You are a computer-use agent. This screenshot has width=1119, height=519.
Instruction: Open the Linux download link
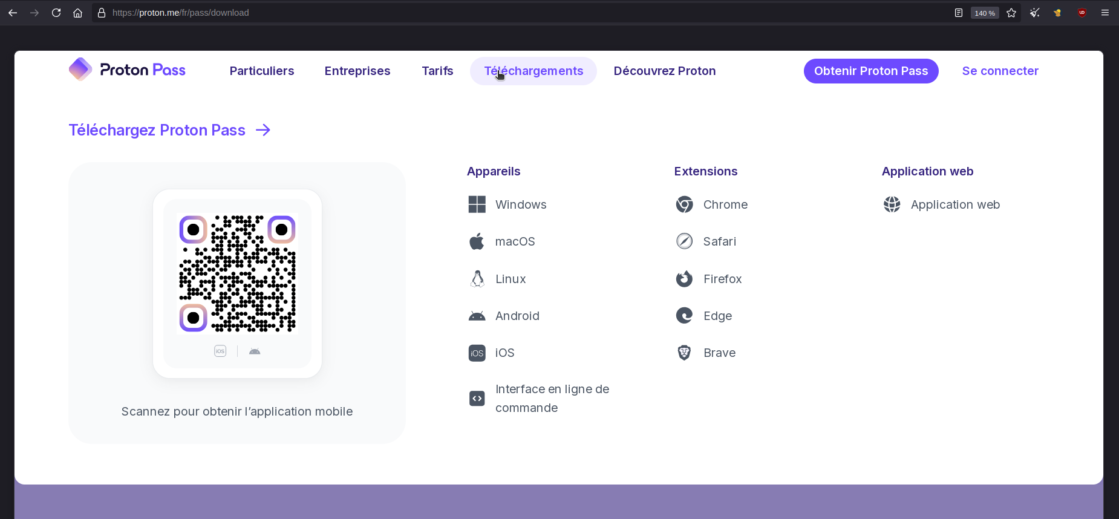click(x=511, y=279)
